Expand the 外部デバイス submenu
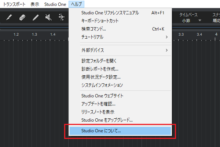Image resolution: width=220 pixels, height=147 pixels. tap(120, 50)
